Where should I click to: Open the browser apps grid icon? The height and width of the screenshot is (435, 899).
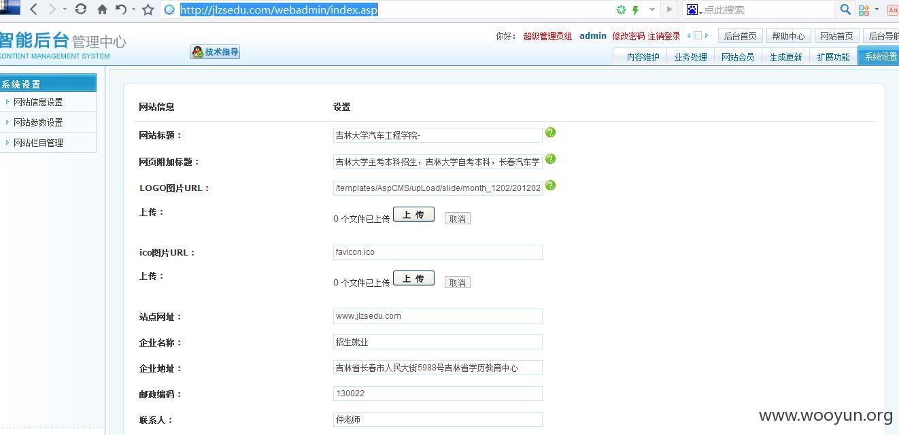pyautogui.click(x=864, y=10)
